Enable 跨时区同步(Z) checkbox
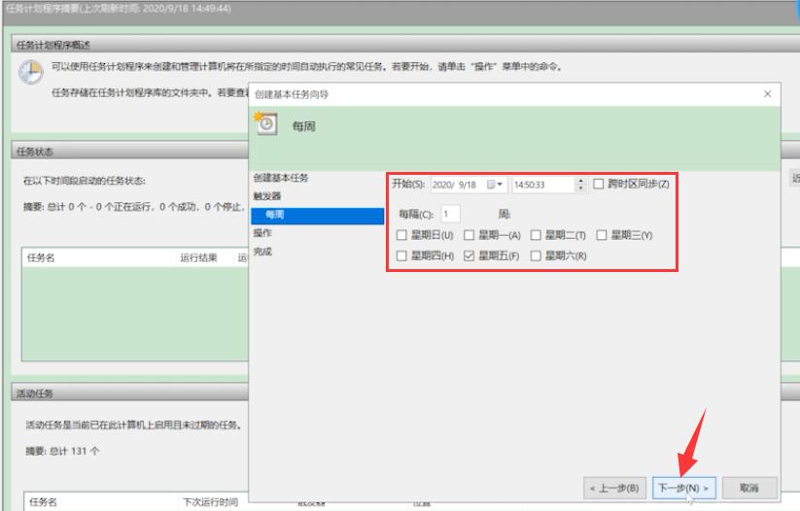The image size is (800, 511). pyautogui.click(x=599, y=184)
